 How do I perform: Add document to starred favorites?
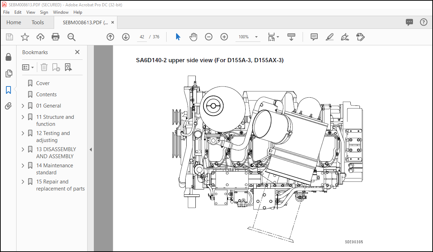25,37
